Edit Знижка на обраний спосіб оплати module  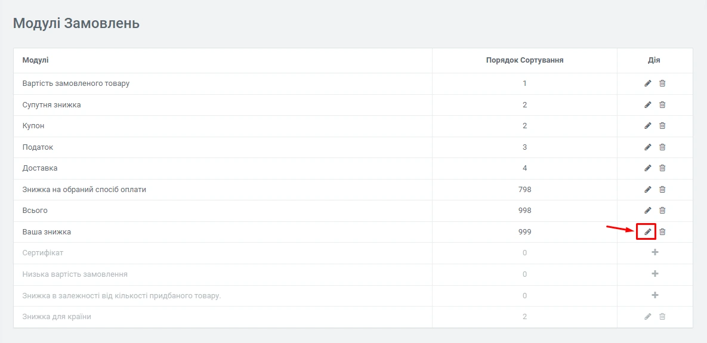(648, 190)
